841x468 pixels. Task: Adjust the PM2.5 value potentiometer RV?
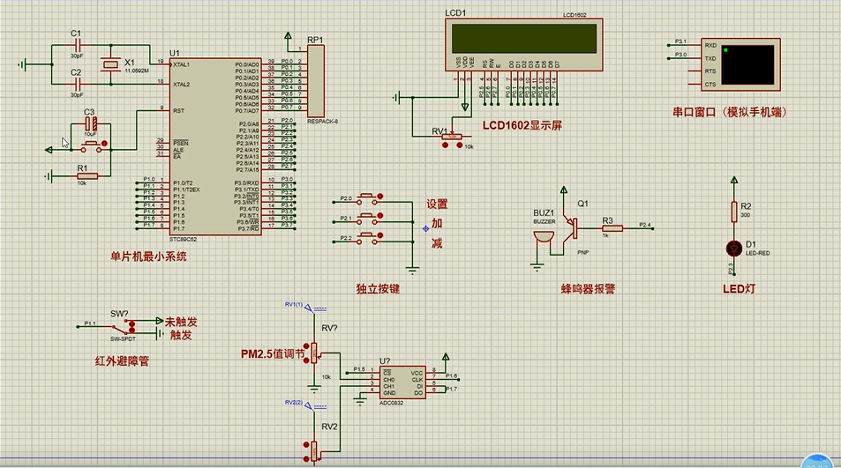pos(314,354)
